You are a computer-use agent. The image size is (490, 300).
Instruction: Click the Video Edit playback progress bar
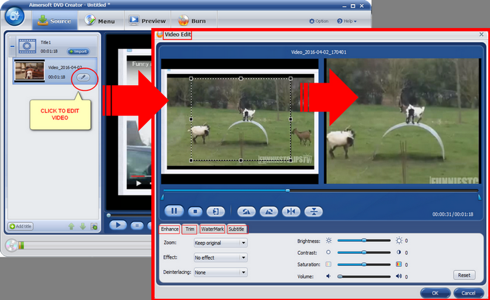[x=320, y=190]
